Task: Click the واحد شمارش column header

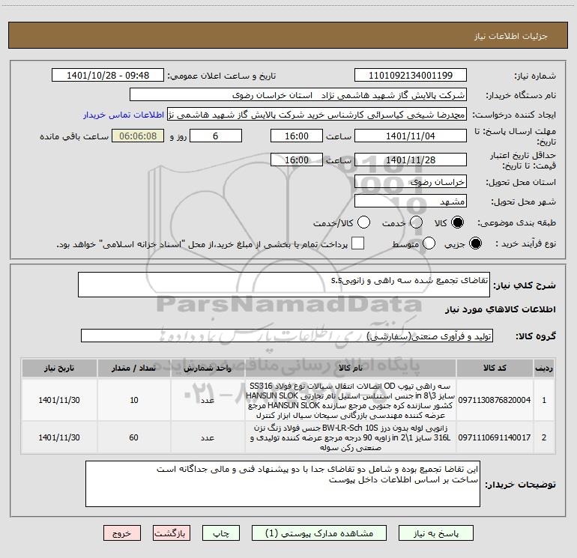Action: pyautogui.click(x=208, y=368)
